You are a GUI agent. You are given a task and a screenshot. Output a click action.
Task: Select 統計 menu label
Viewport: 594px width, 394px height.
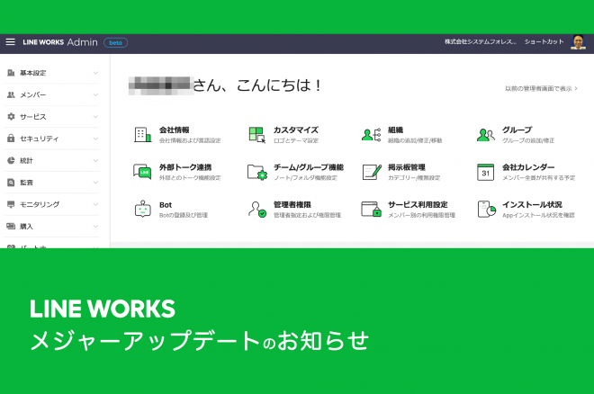26,161
